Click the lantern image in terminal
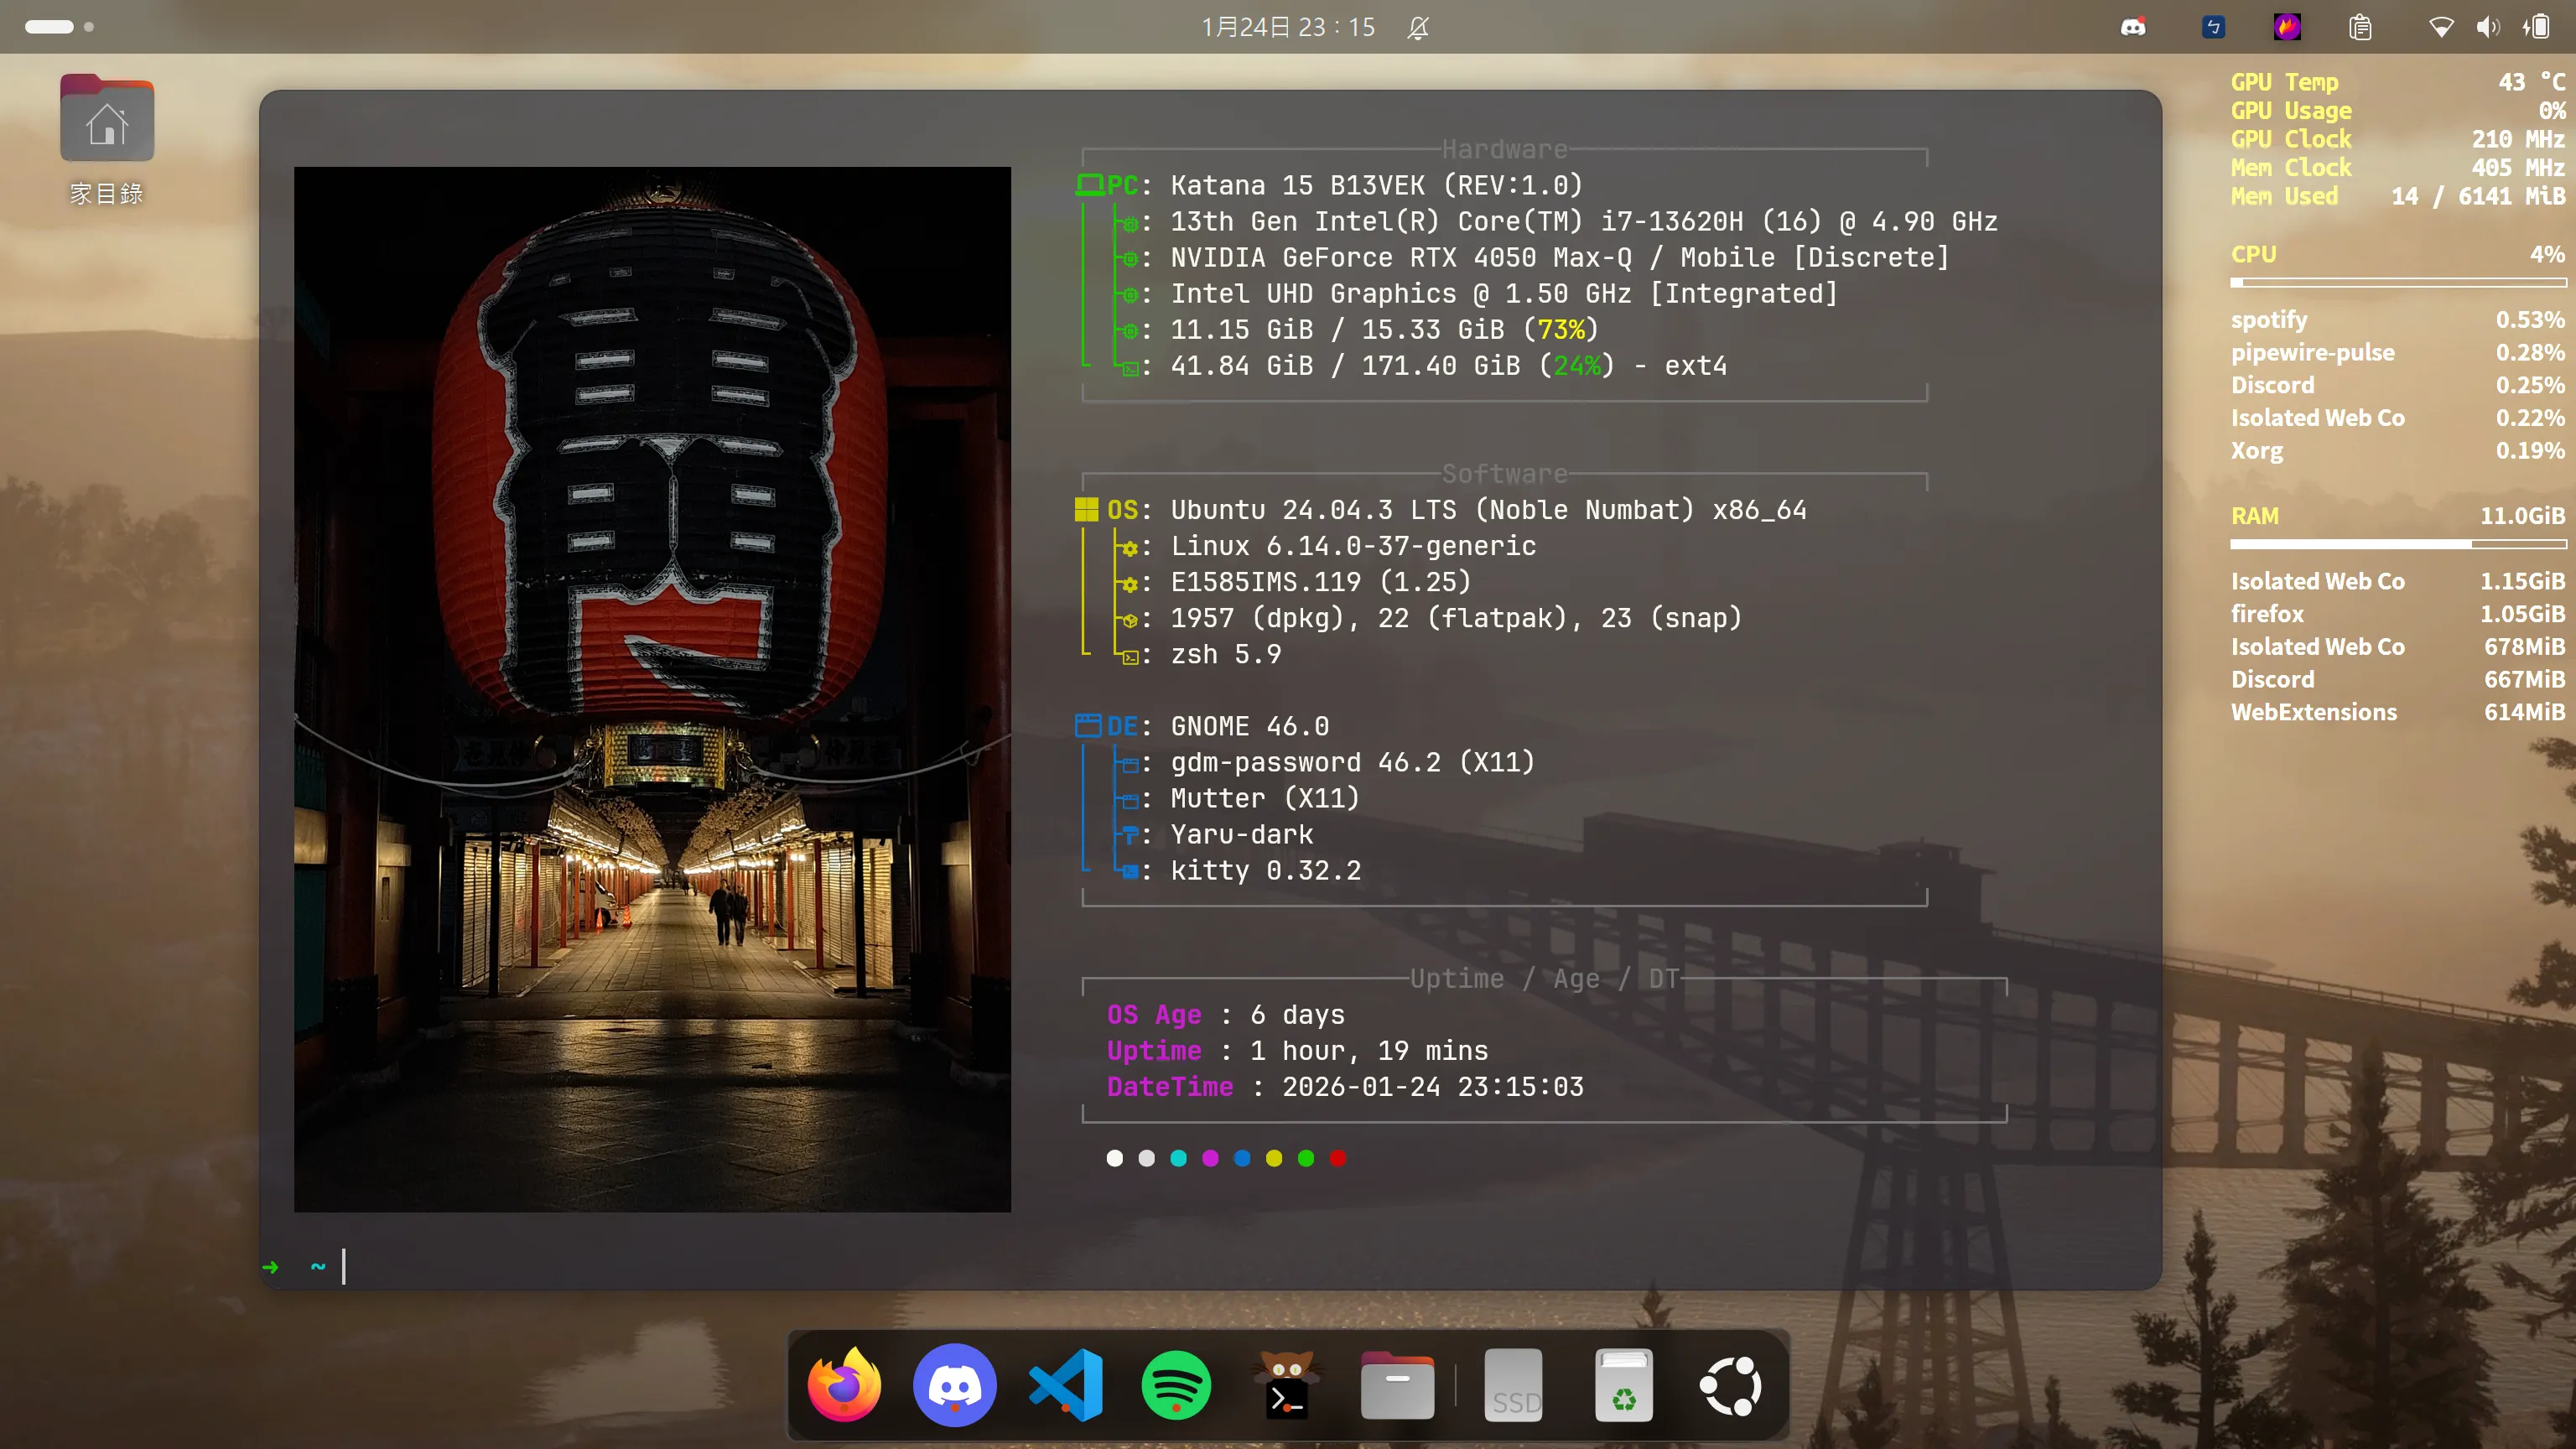2576x1449 pixels. point(652,689)
